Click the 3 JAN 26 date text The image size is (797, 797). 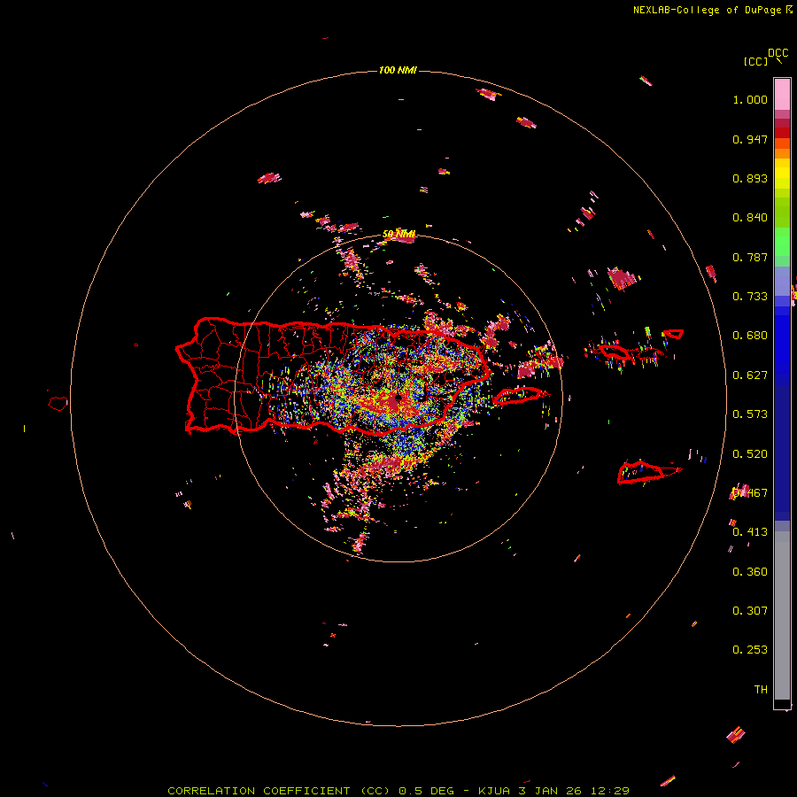click(x=551, y=791)
